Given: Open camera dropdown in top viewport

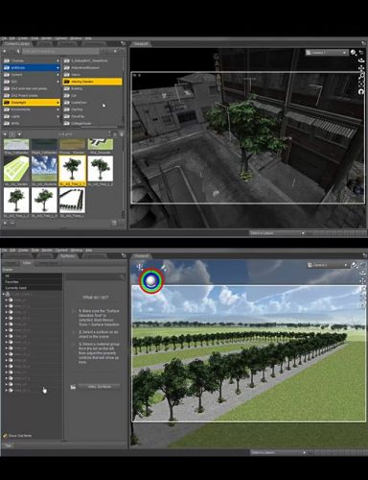Looking at the screenshot, I should [x=327, y=53].
